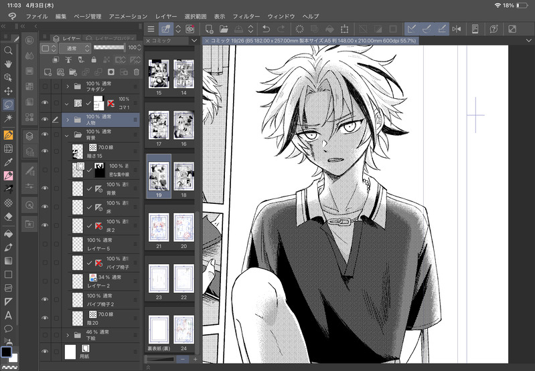Click the page manager zoom-in plus button
Image resolution: width=535 pixels, height=371 pixels.
point(195,359)
